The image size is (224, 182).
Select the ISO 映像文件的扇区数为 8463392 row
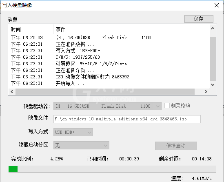pyautogui.click(x=109, y=77)
